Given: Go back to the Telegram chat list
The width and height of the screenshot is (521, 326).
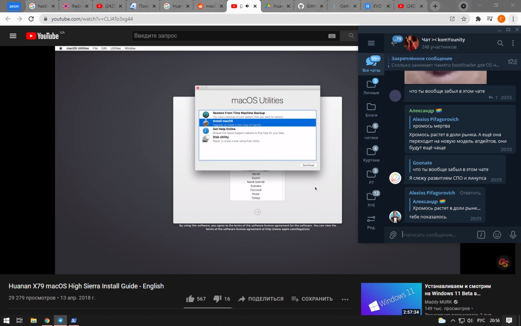Looking at the screenshot, I should click(x=394, y=42).
